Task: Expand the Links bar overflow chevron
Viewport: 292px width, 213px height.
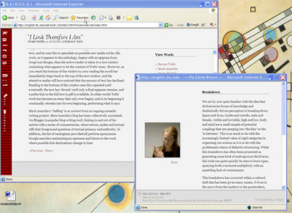Action: [x=216, y=25]
